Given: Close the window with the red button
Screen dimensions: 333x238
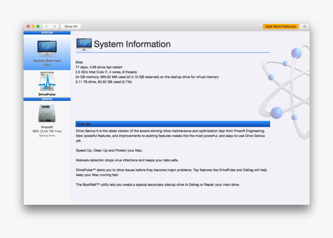Looking at the screenshot, I should [28, 27].
